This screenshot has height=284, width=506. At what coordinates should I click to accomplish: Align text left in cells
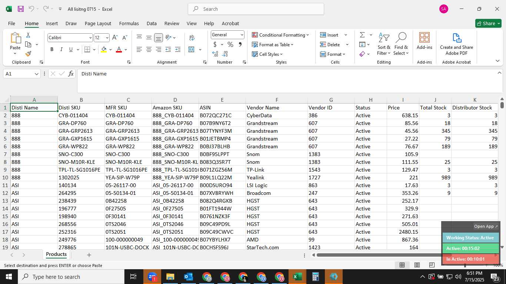(x=139, y=50)
